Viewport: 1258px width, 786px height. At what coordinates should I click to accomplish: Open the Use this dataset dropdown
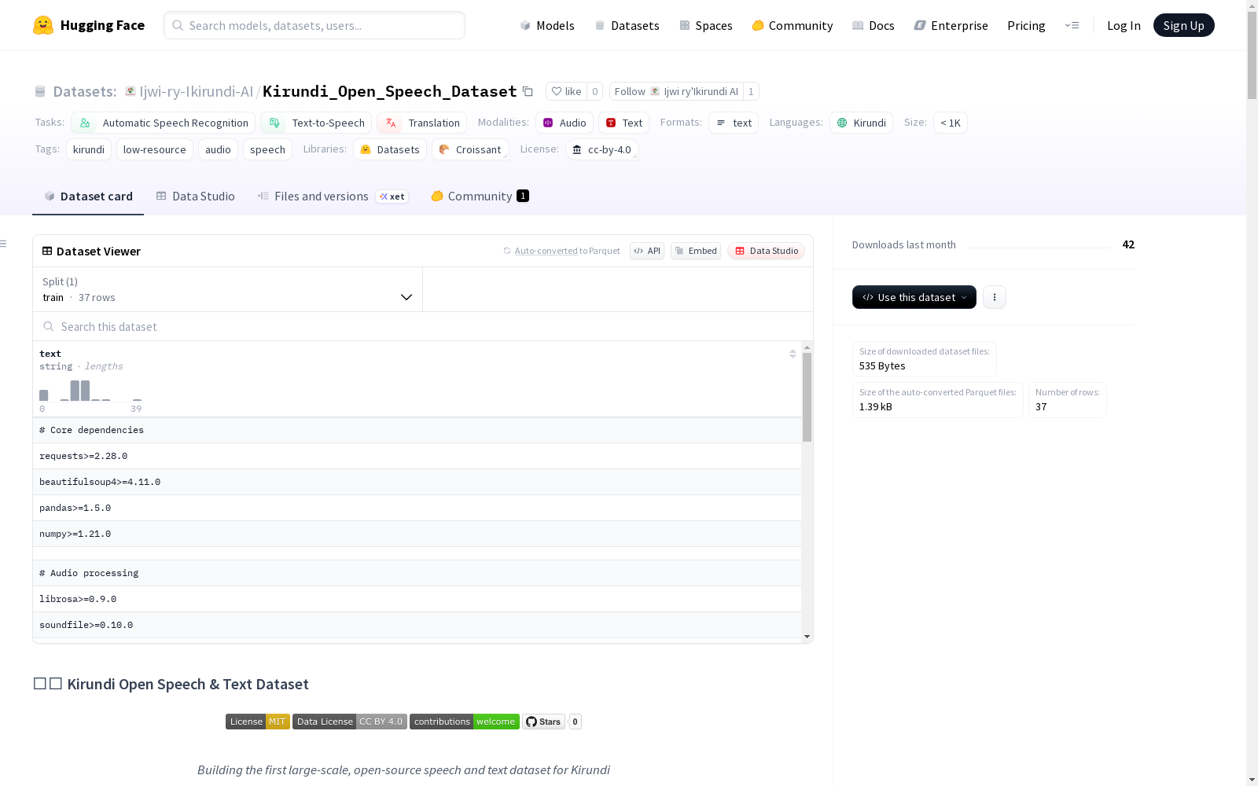click(x=914, y=297)
